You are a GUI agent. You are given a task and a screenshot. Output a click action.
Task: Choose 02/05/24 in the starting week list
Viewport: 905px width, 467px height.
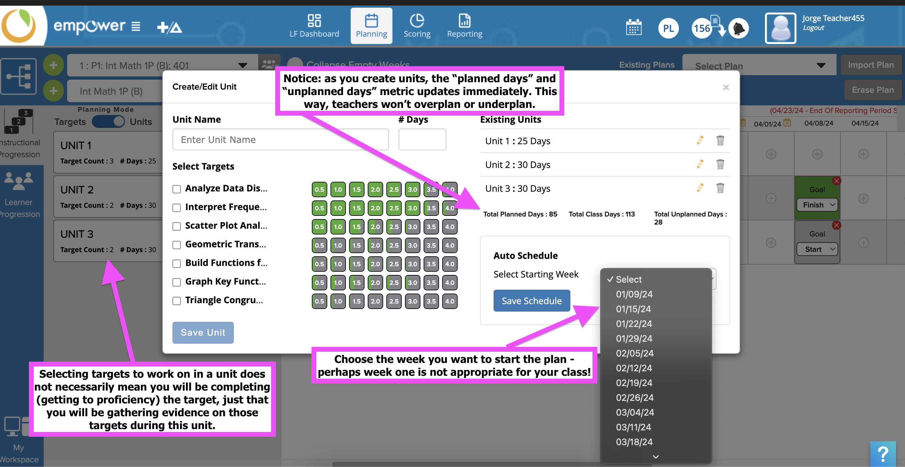click(x=635, y=353)
